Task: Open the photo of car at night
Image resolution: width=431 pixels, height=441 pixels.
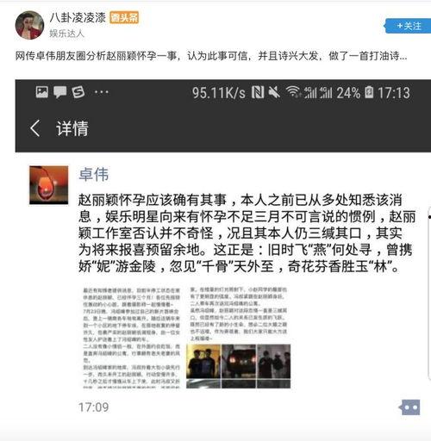Action: (x=239, y=362)
